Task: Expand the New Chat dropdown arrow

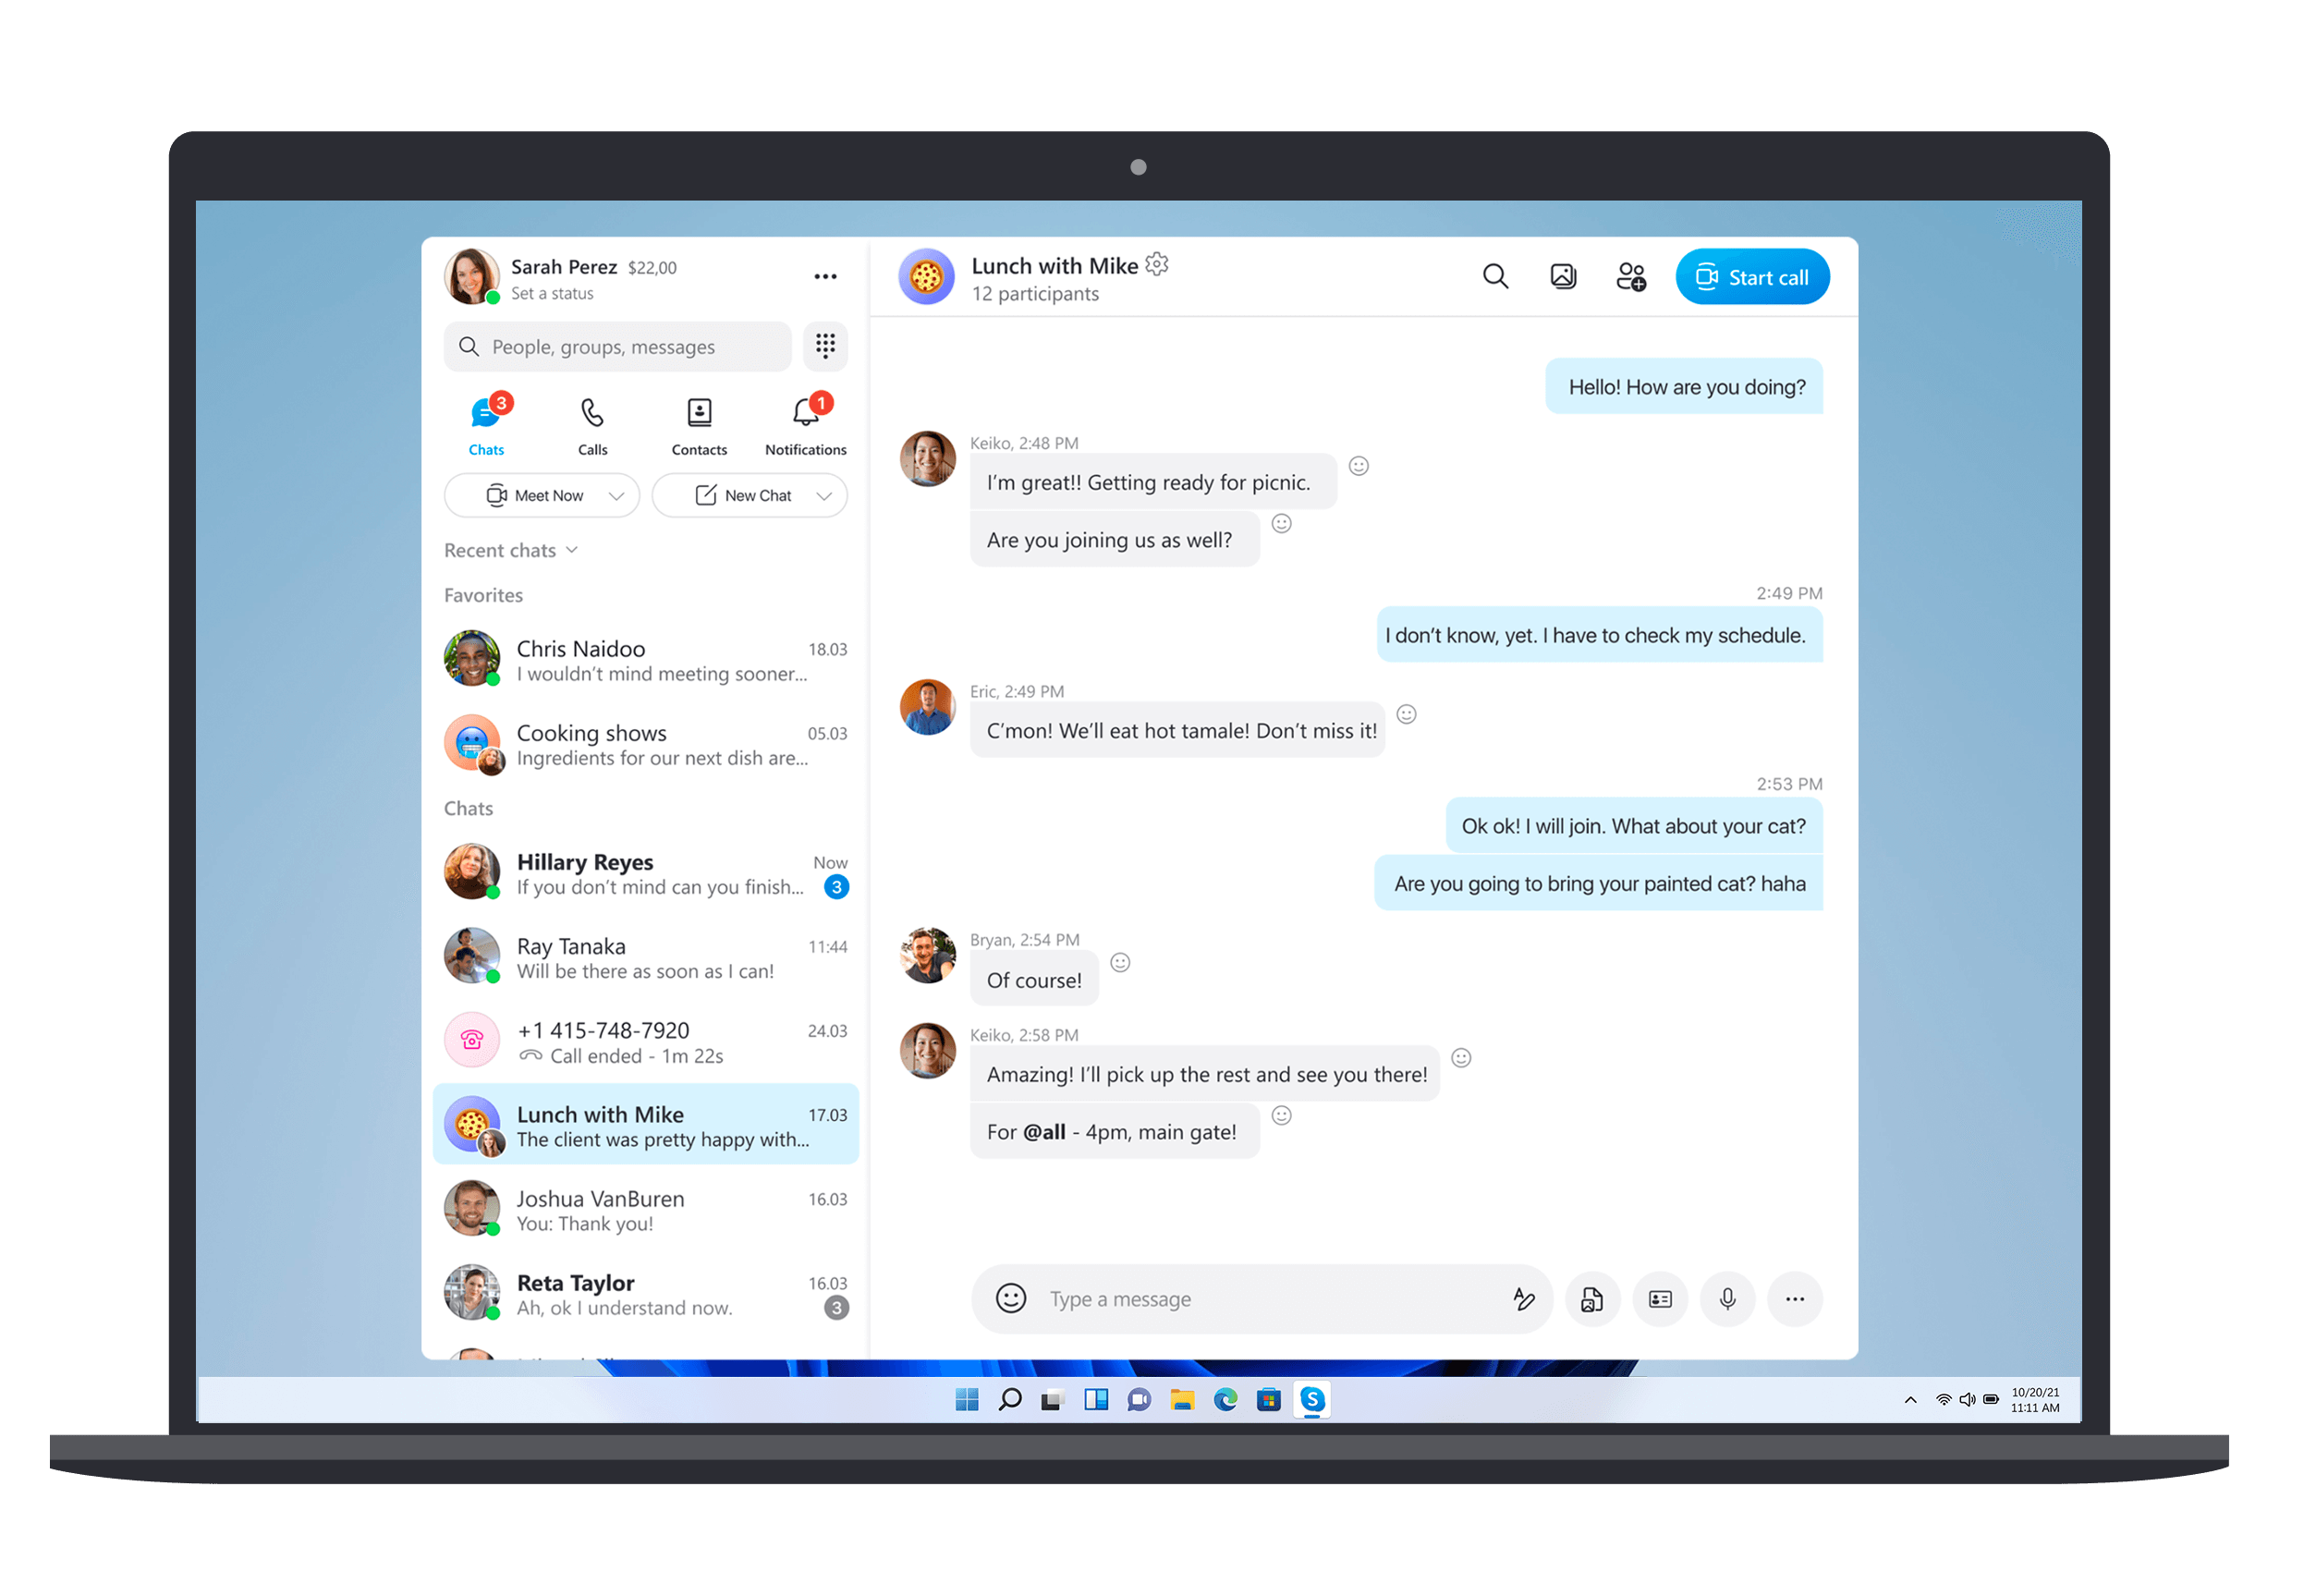Action: (x=824, y=495)
